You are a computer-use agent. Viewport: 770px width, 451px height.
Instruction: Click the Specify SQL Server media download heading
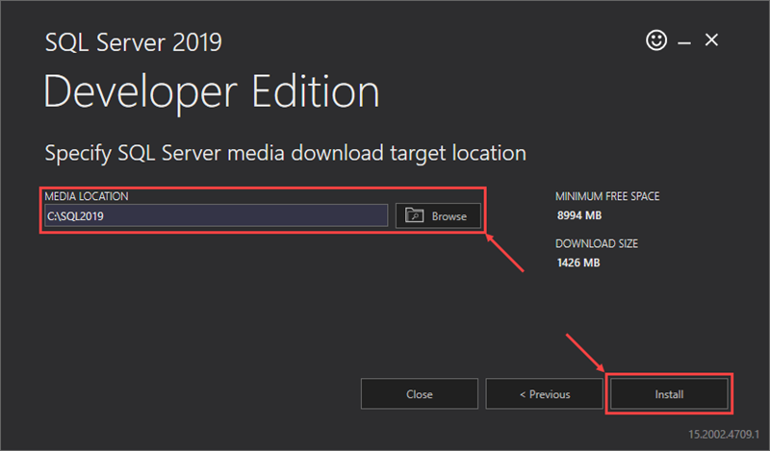pos(285,153)
